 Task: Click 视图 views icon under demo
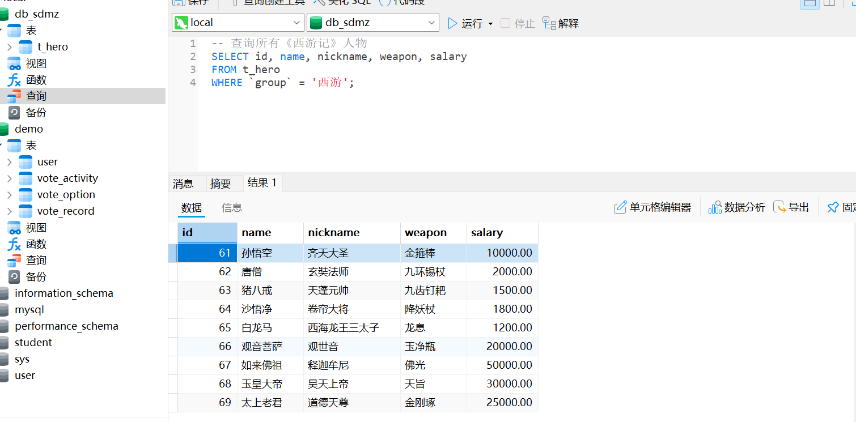(x=14, y=228)
